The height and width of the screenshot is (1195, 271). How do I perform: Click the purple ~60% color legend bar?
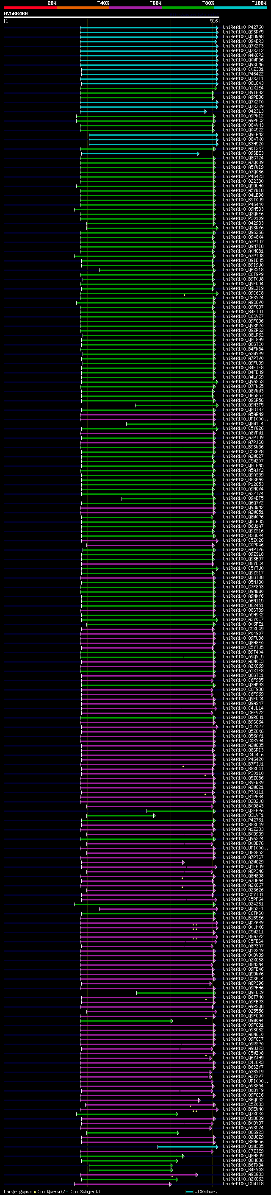coord(136,8)
